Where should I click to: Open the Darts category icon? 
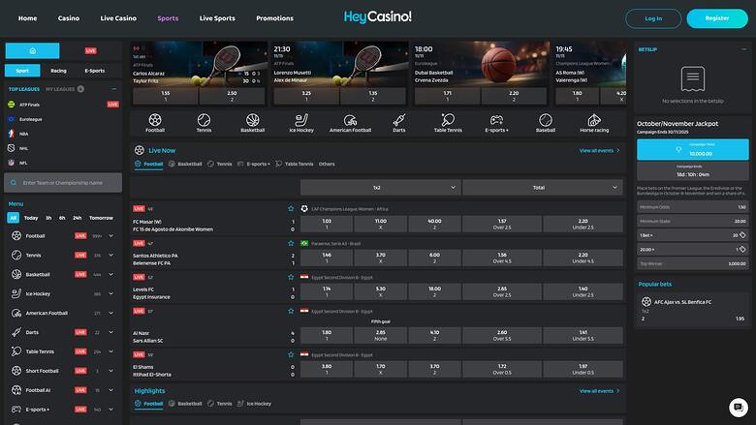[x=399, y=122]
